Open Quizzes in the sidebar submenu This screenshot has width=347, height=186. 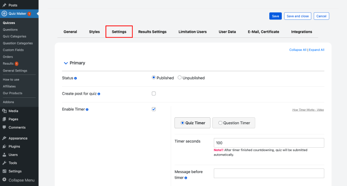pos(9,23)
